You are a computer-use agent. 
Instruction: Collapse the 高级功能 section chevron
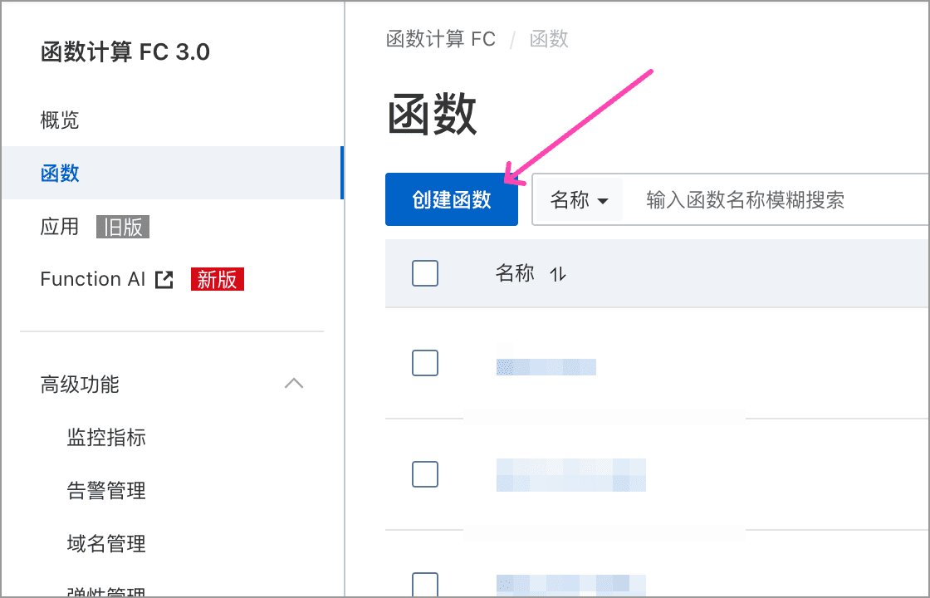point(294,383)
